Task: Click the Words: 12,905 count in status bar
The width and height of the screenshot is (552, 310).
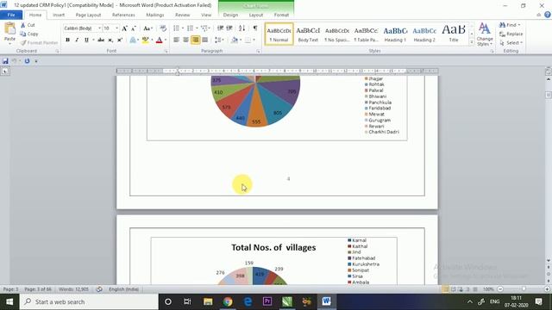Action: click(73, 289)
